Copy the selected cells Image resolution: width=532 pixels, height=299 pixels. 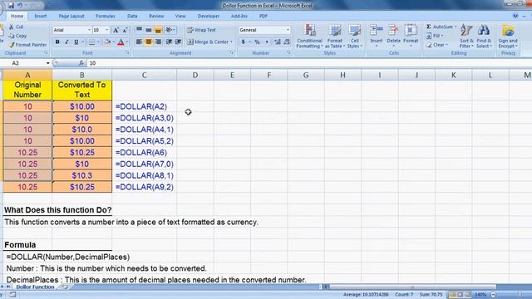click(x=17, y=36)
